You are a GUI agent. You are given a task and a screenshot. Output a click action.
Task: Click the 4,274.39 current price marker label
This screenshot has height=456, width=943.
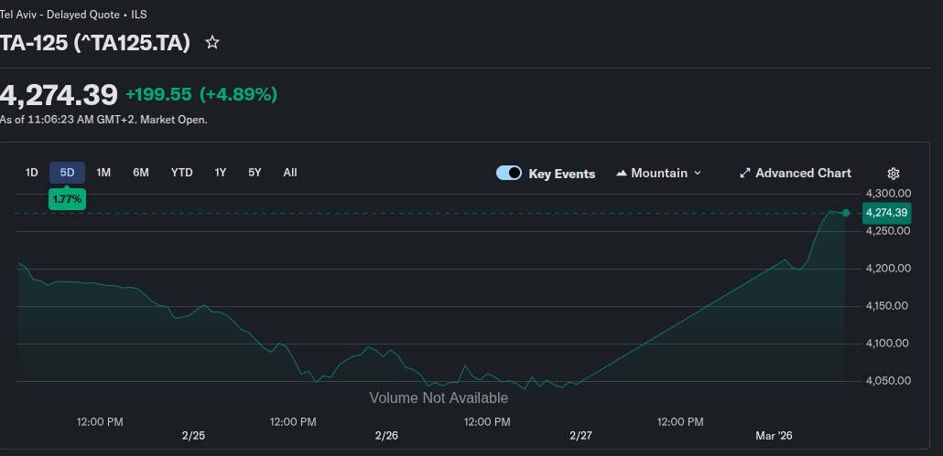(886, 213)
